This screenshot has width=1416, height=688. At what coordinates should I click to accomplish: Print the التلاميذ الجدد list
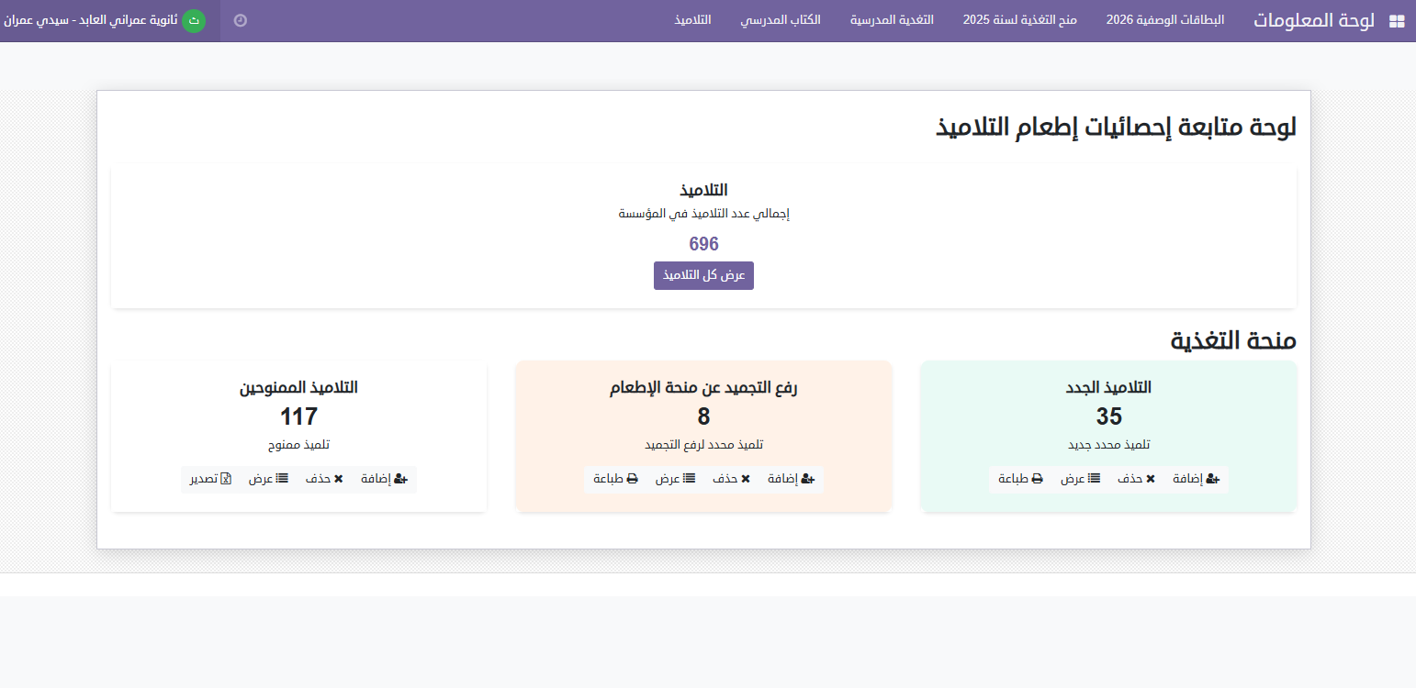1020,479
